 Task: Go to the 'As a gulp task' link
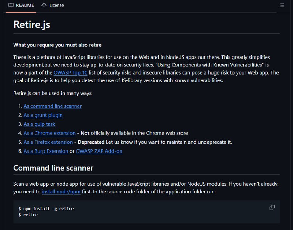point(40,124)
